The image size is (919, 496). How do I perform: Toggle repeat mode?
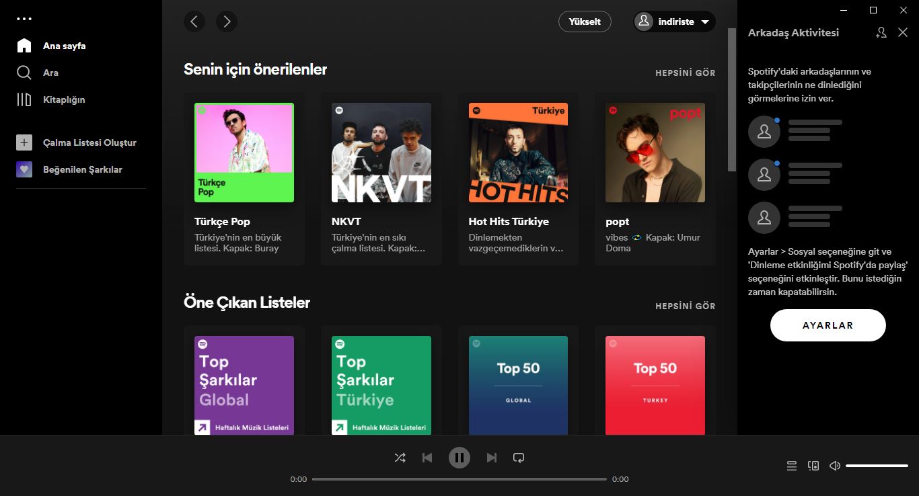519,458
